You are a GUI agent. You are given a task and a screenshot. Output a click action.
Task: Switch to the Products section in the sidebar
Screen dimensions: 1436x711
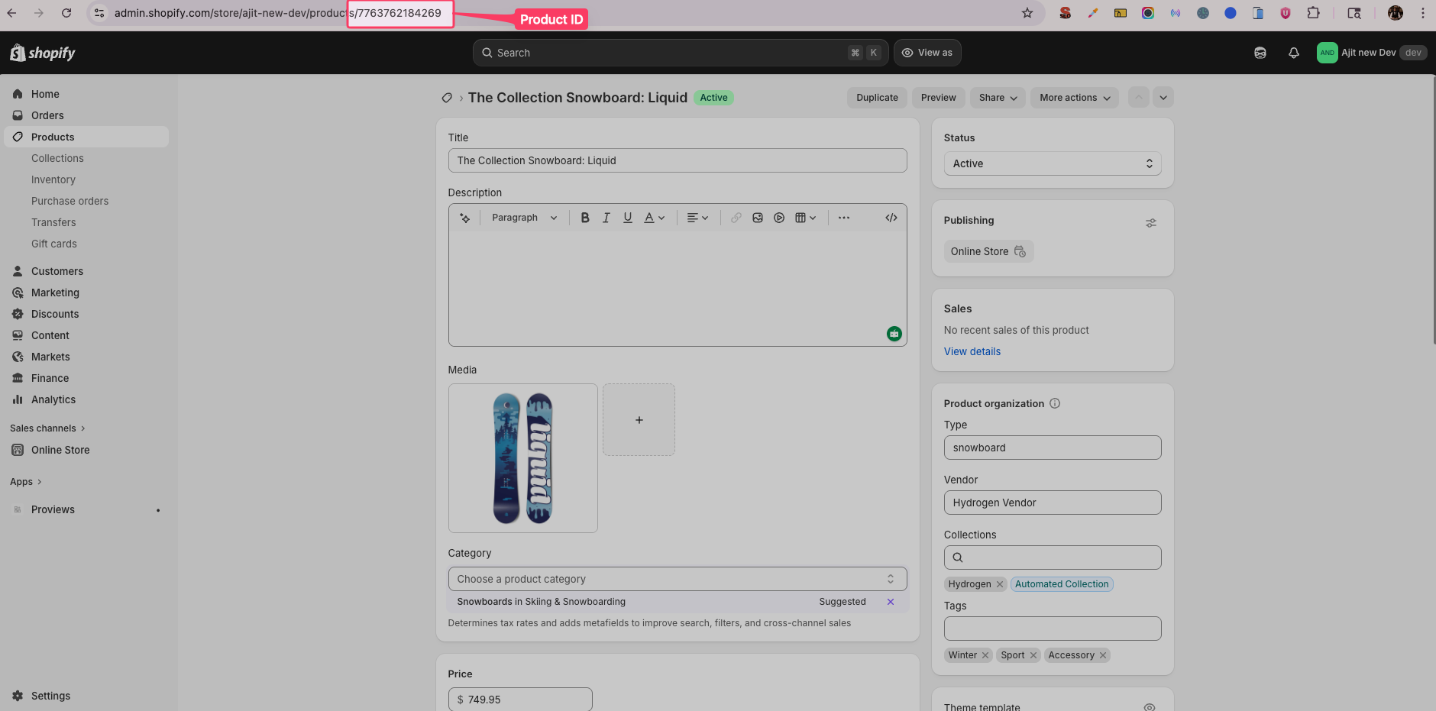pos(53,136)
